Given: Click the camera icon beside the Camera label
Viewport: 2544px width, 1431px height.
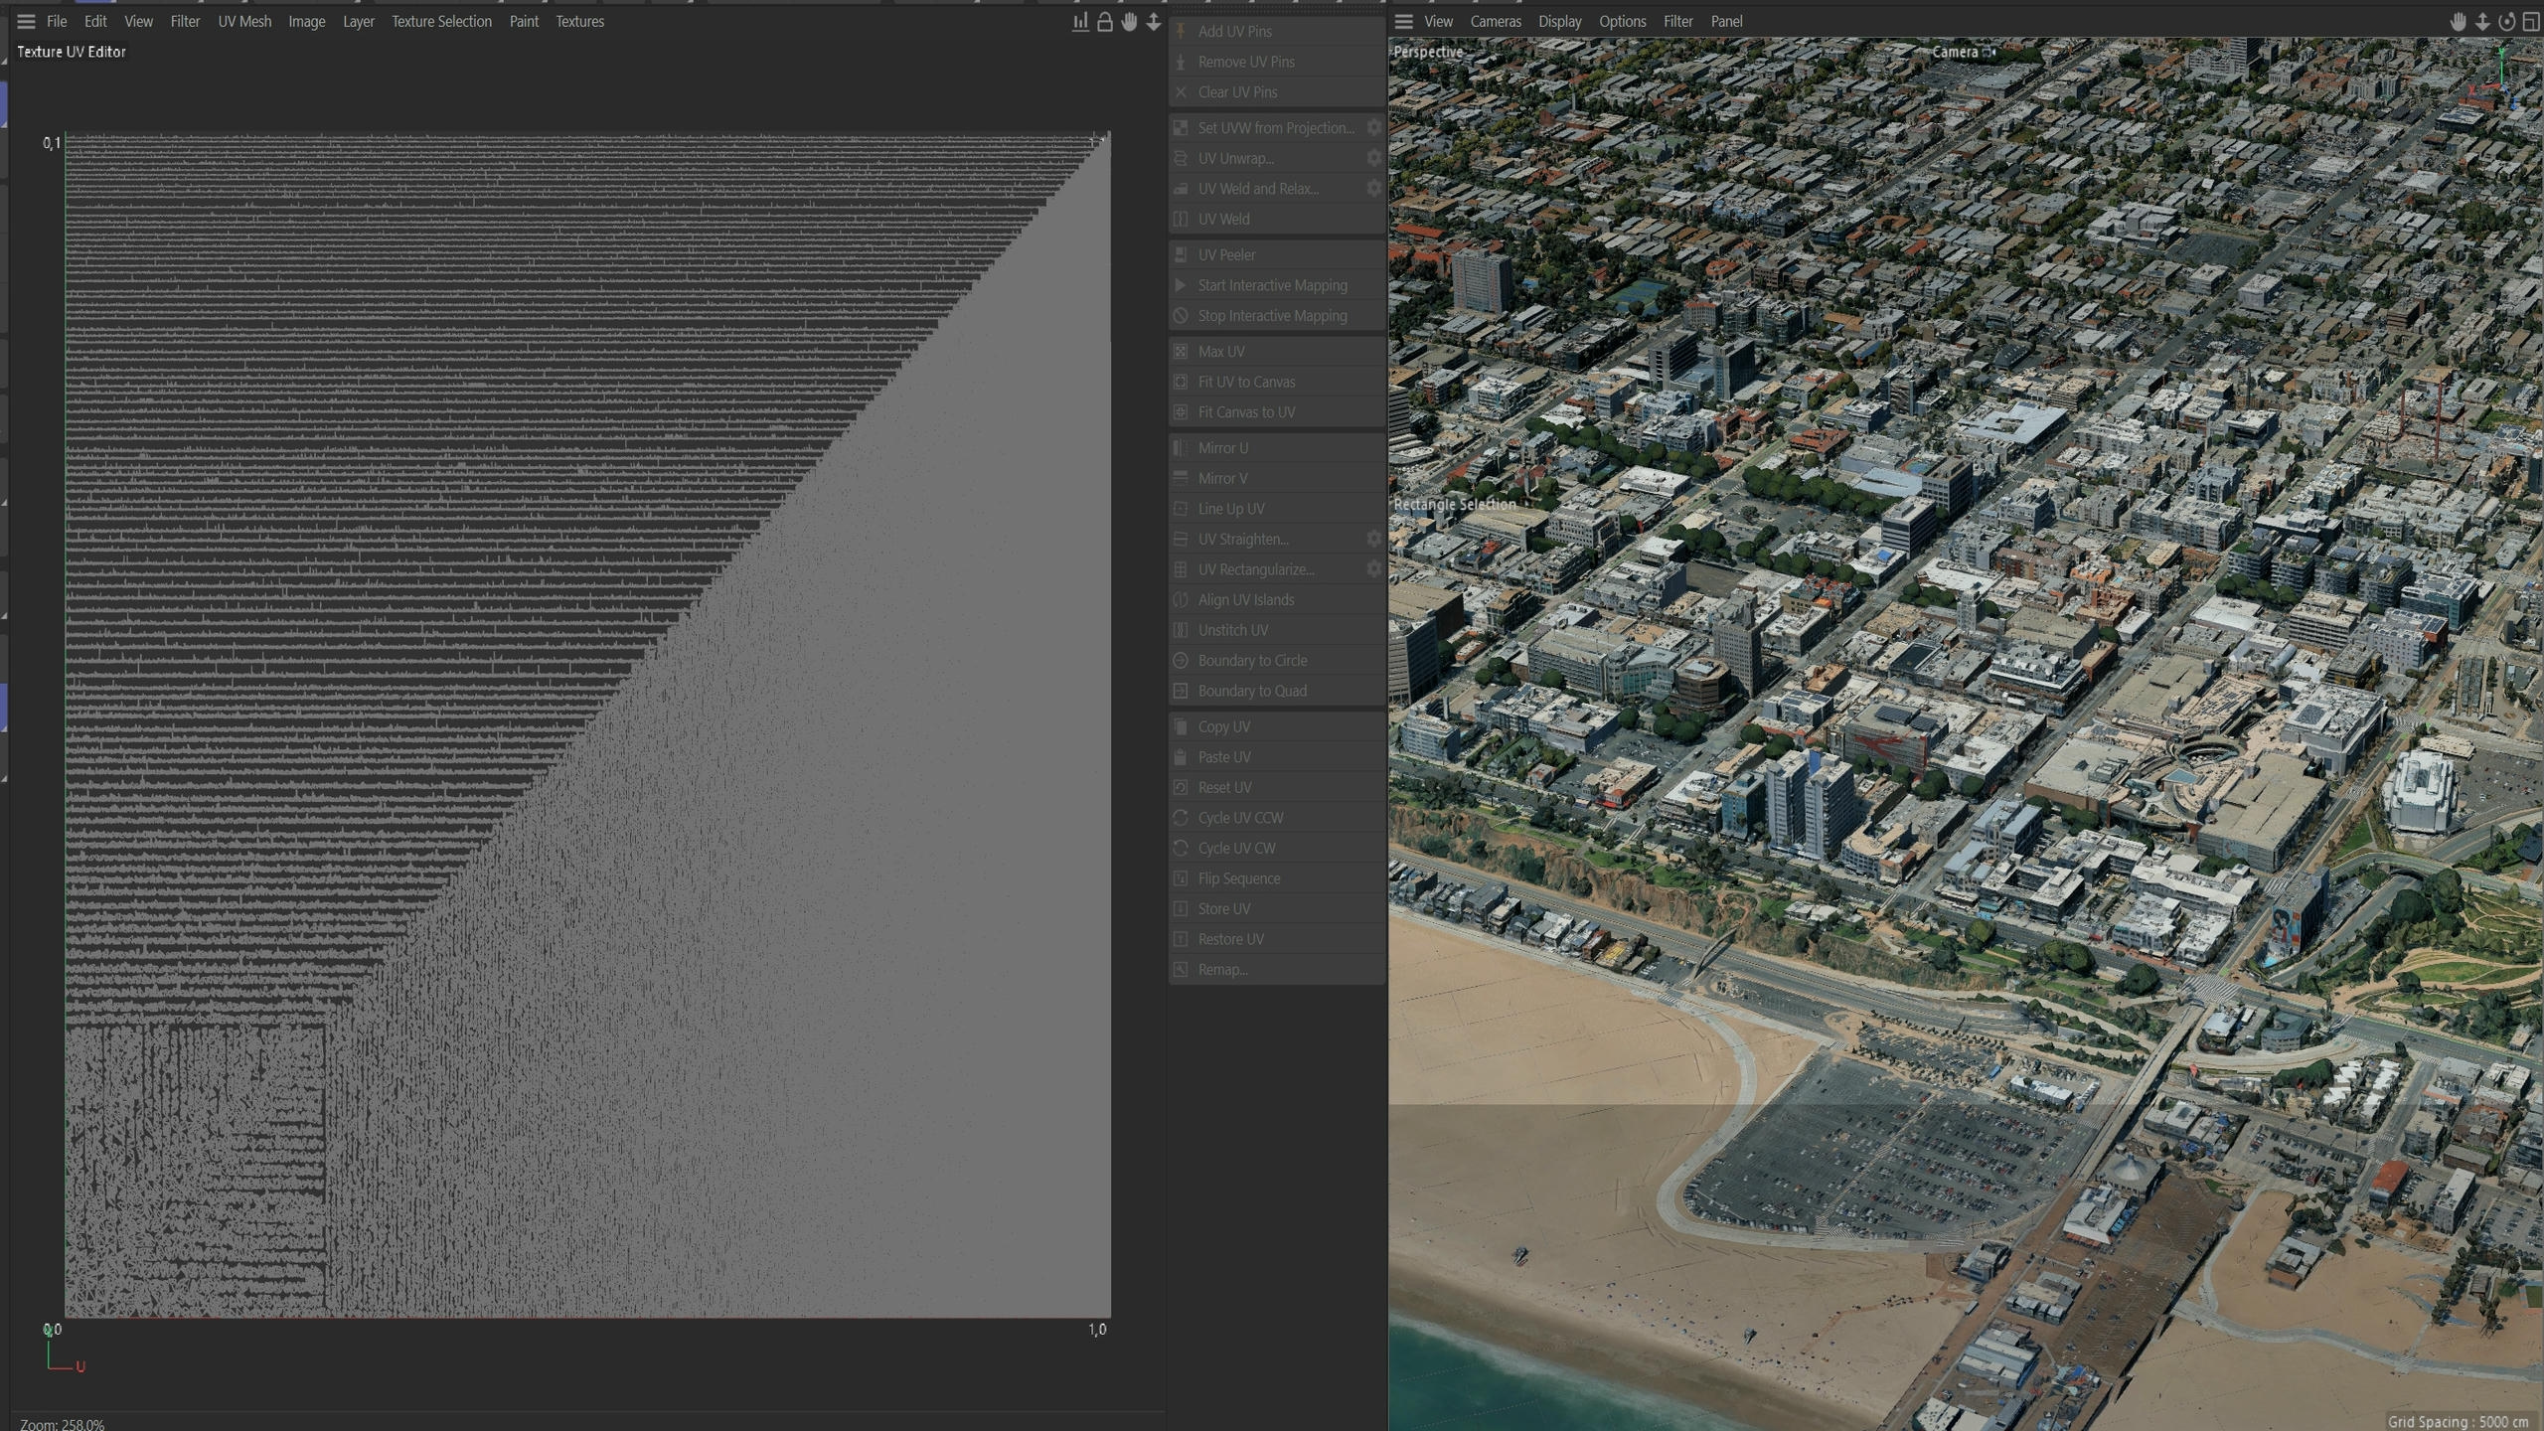Looking at the screenshot, I should pos(1988,52).
